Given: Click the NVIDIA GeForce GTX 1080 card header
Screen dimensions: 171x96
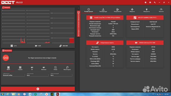Looking at the screenshot, I should tap(145, 43).
